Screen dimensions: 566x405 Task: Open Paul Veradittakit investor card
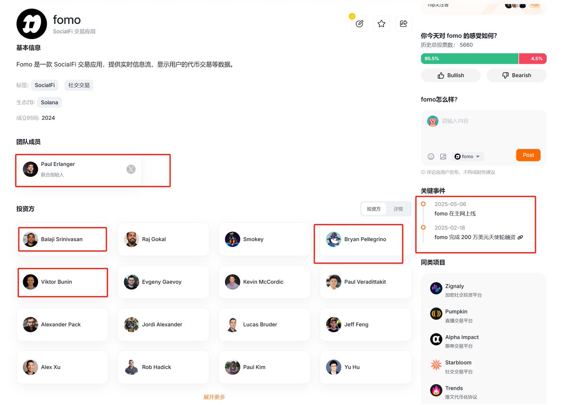coord(366,282)
